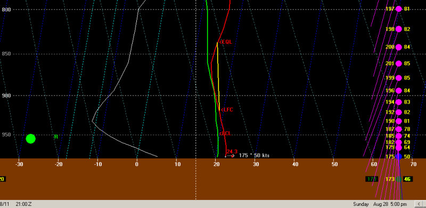Click the '50' temperature axis label
The width and height of the screenshot is (426, 208).
334,164
